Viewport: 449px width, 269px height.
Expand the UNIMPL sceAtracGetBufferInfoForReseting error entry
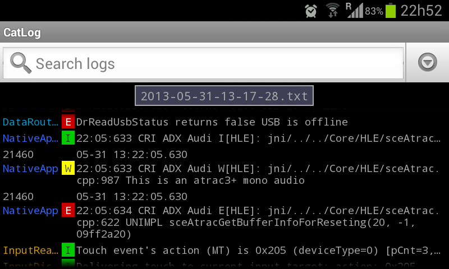258,221
